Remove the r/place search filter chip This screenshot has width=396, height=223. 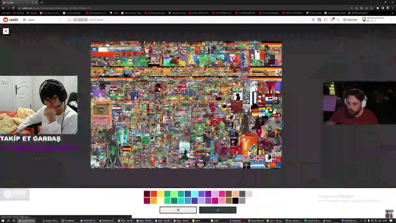(86, 20)
